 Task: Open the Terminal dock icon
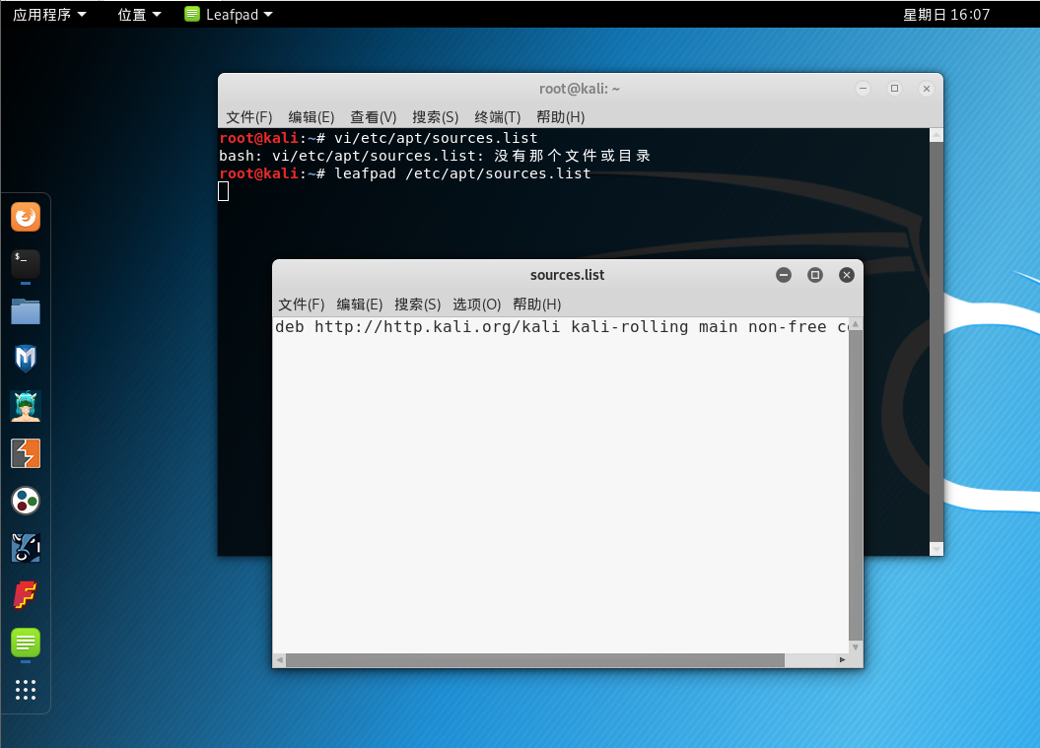[x=26, y=264]
